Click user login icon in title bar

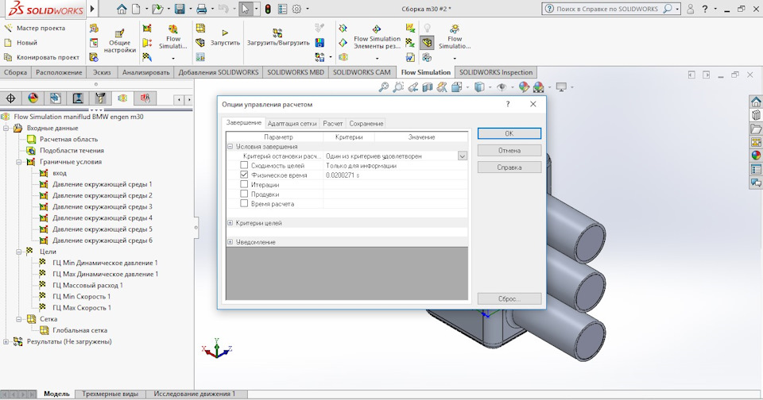[x=690, y=9]
